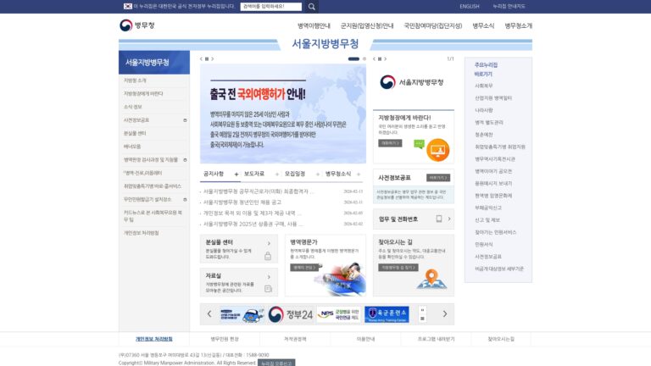Open 사회복무 in quick links panel

(x=484, y=86)
